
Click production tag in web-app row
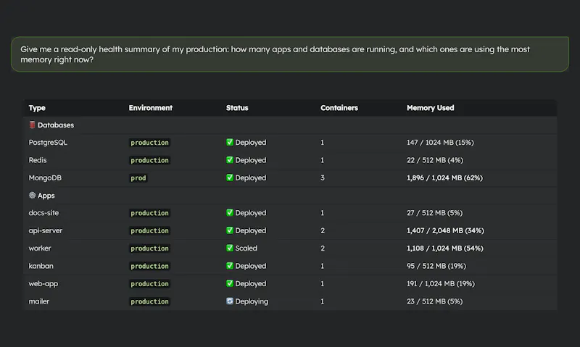click(x=149, y=284)
